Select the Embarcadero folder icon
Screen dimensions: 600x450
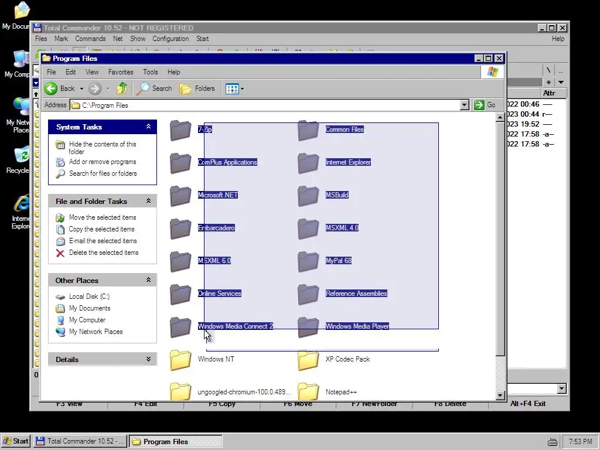click(x=180, y=229)
